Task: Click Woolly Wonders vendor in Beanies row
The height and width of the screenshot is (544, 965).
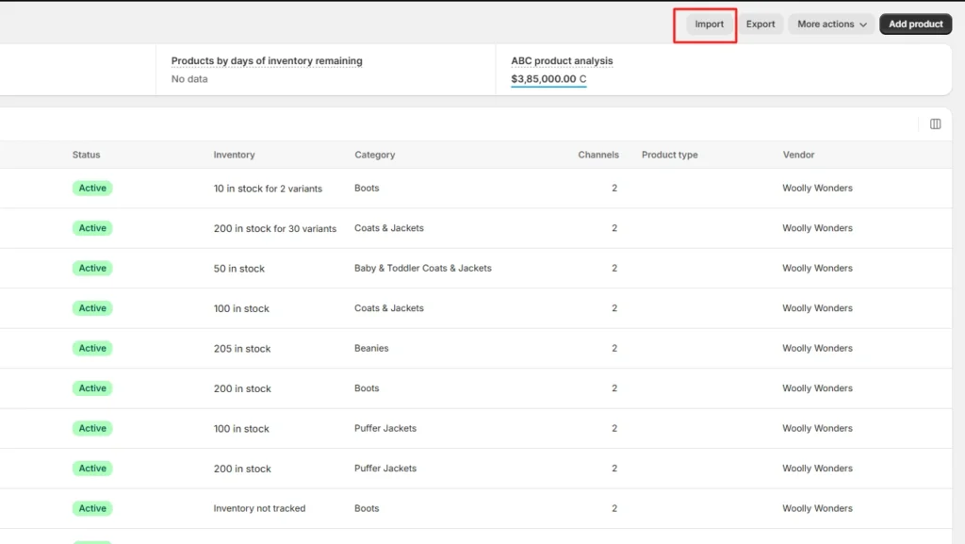Action: [817, 348]
